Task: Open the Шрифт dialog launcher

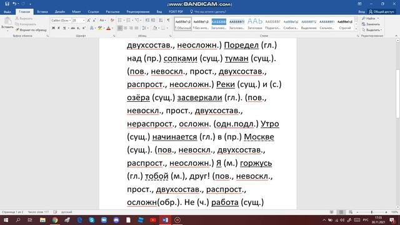Action: pos(114,36)
